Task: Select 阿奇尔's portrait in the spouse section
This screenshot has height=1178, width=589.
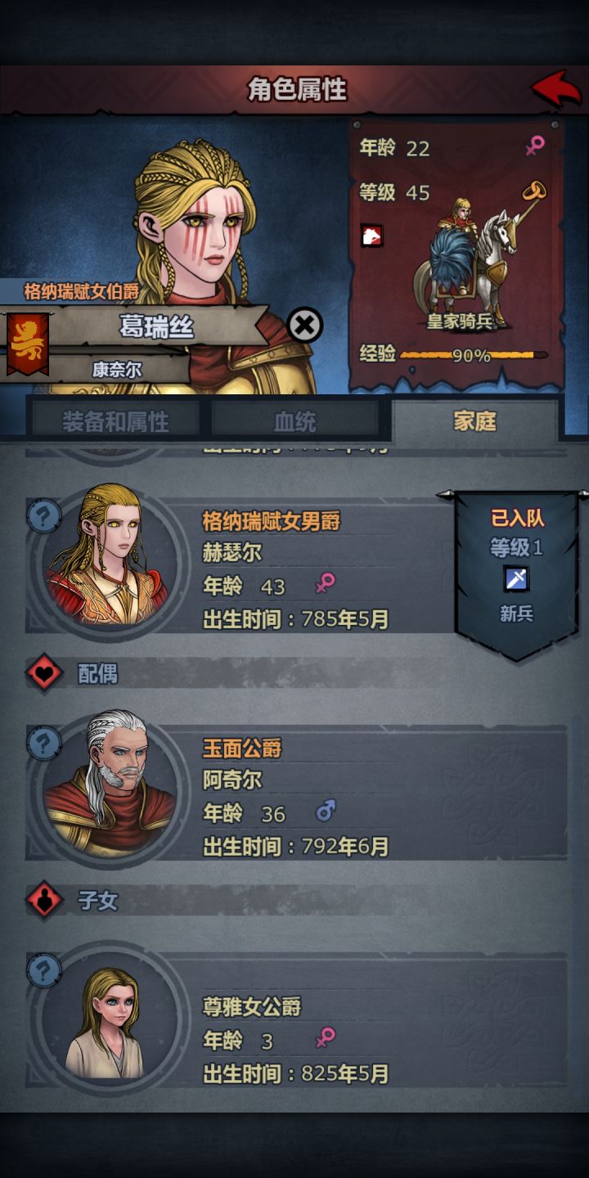Action: (x=109, y=784)
